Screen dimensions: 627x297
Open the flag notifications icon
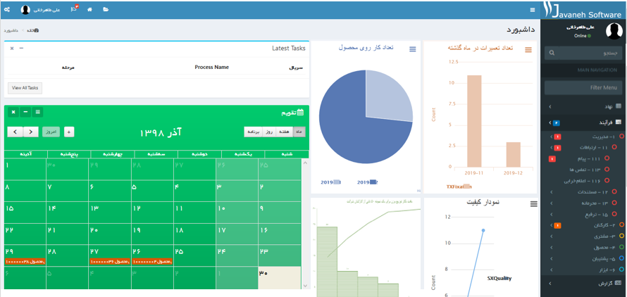74,10
